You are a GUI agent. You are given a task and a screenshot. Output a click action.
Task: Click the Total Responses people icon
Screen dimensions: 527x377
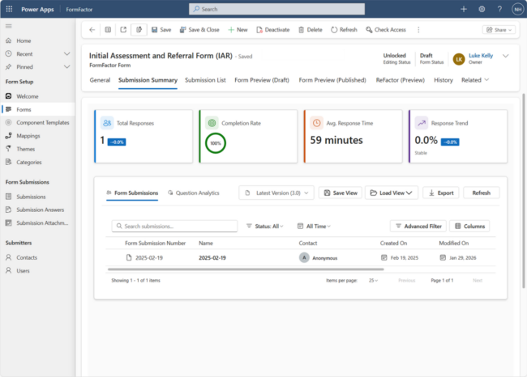point(107,123)
